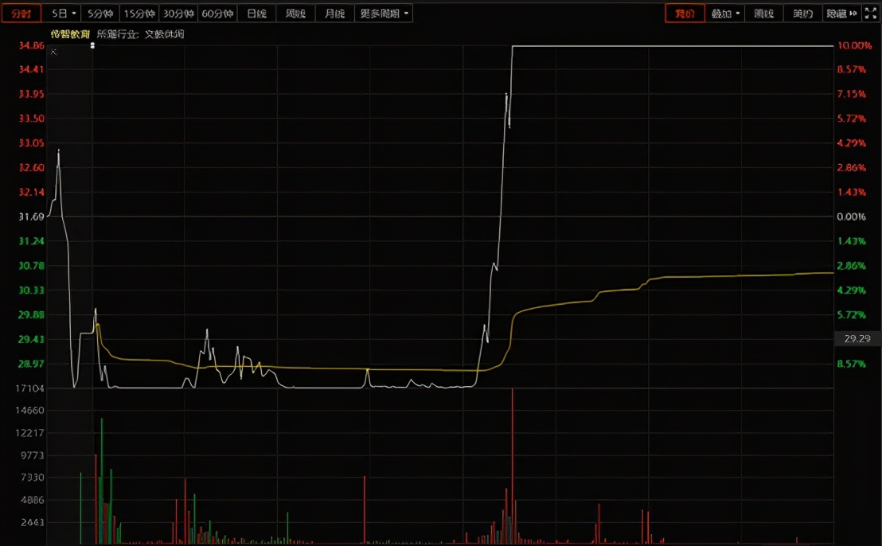Click the 隐藏 hide panel button
The width and height of the screenshot is (882, 546).
point(841,14)
